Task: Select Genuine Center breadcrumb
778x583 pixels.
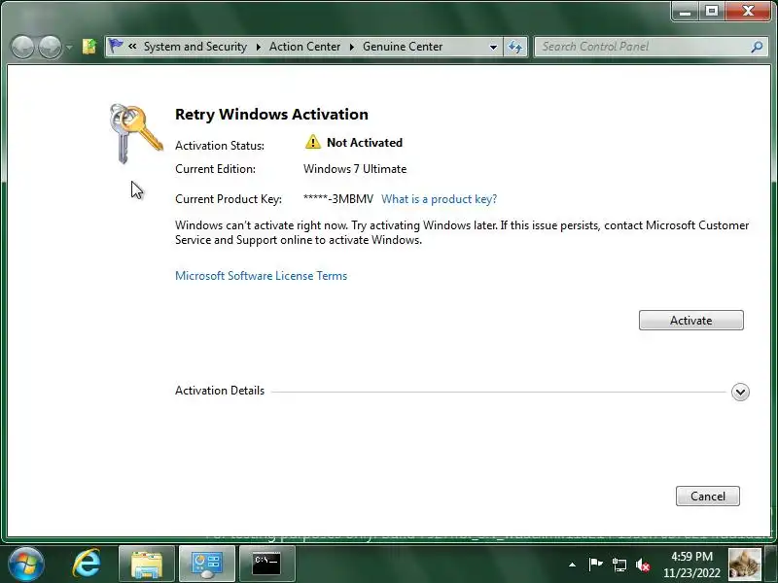Action: pos(403,47)
